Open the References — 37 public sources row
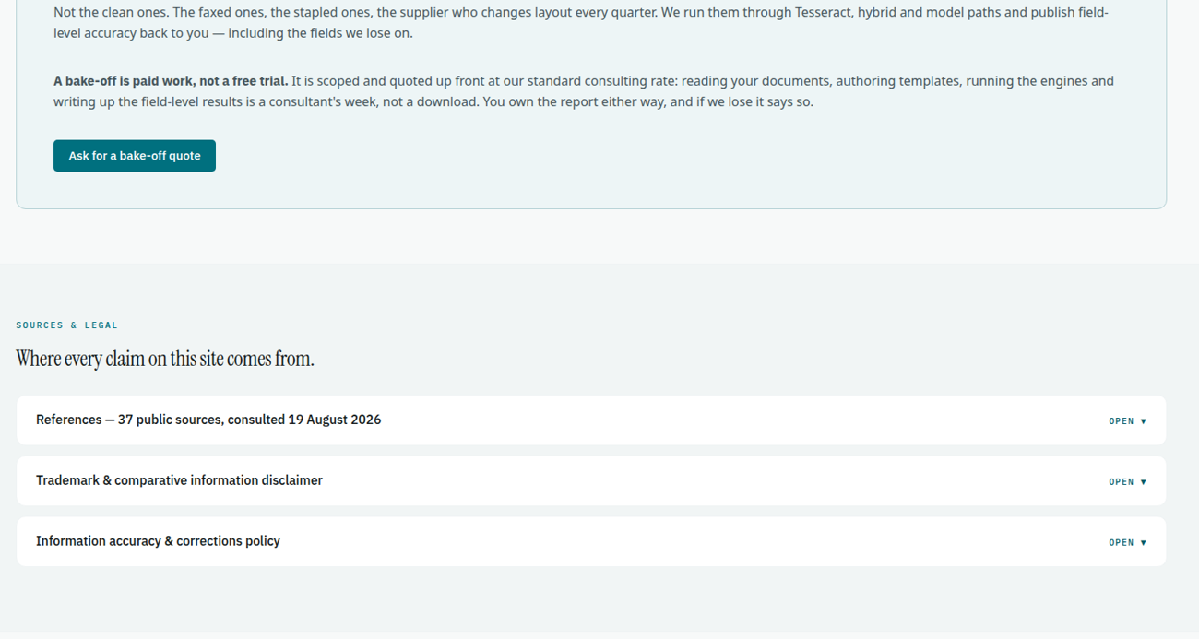Screen dimensions: 1199x639 click(591, 420)
